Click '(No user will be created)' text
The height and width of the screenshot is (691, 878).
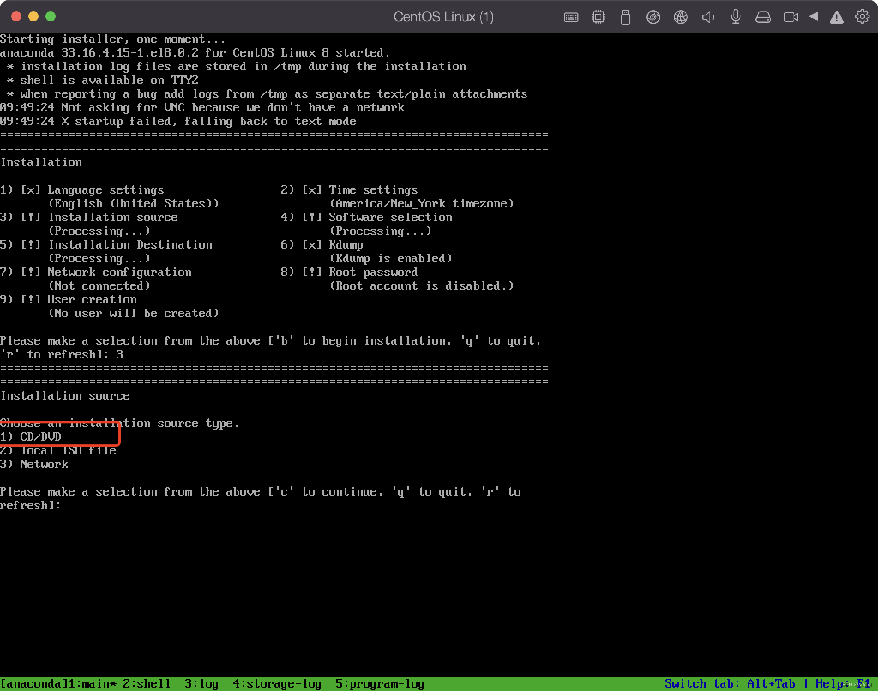coord(133,313)
